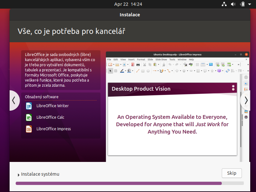Click the Obsažený software heading
The height and width of the screenshot is (192, 256).
pos(42,97)
